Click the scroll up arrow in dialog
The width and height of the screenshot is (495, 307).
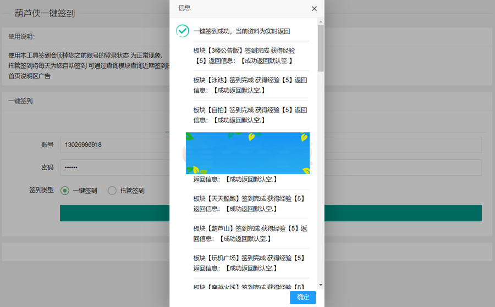[321, 21]
